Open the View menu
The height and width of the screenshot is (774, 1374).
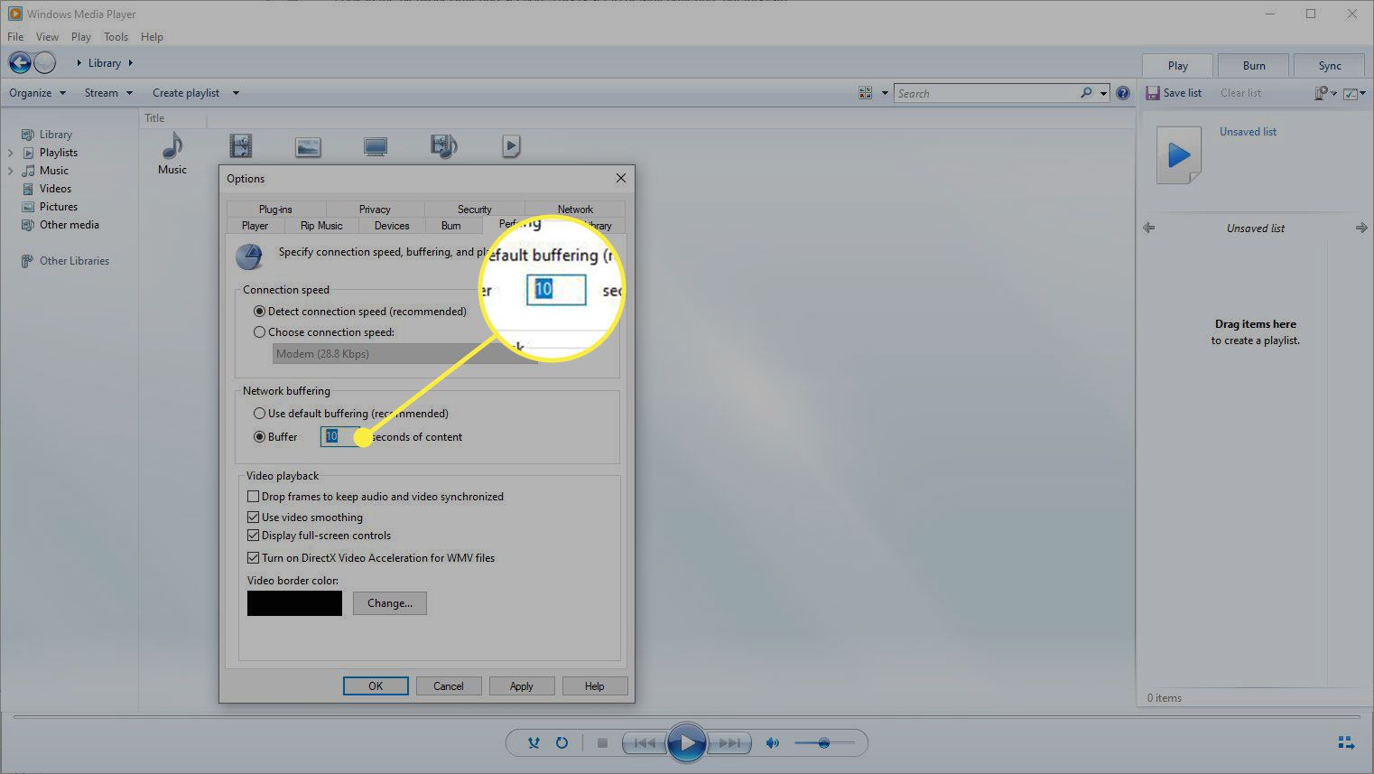(47, 37)
